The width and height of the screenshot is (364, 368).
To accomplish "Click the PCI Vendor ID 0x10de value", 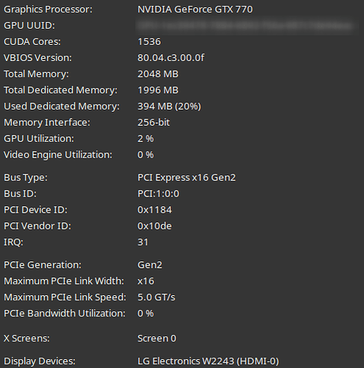I will [x=155, y=226].
